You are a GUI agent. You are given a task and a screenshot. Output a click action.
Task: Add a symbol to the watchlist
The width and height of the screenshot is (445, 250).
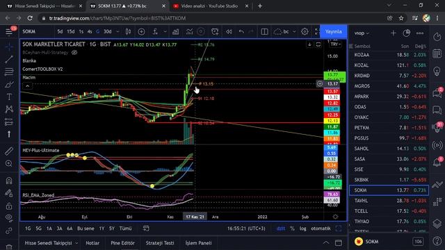pyautogui.click(x=393, y=33)
